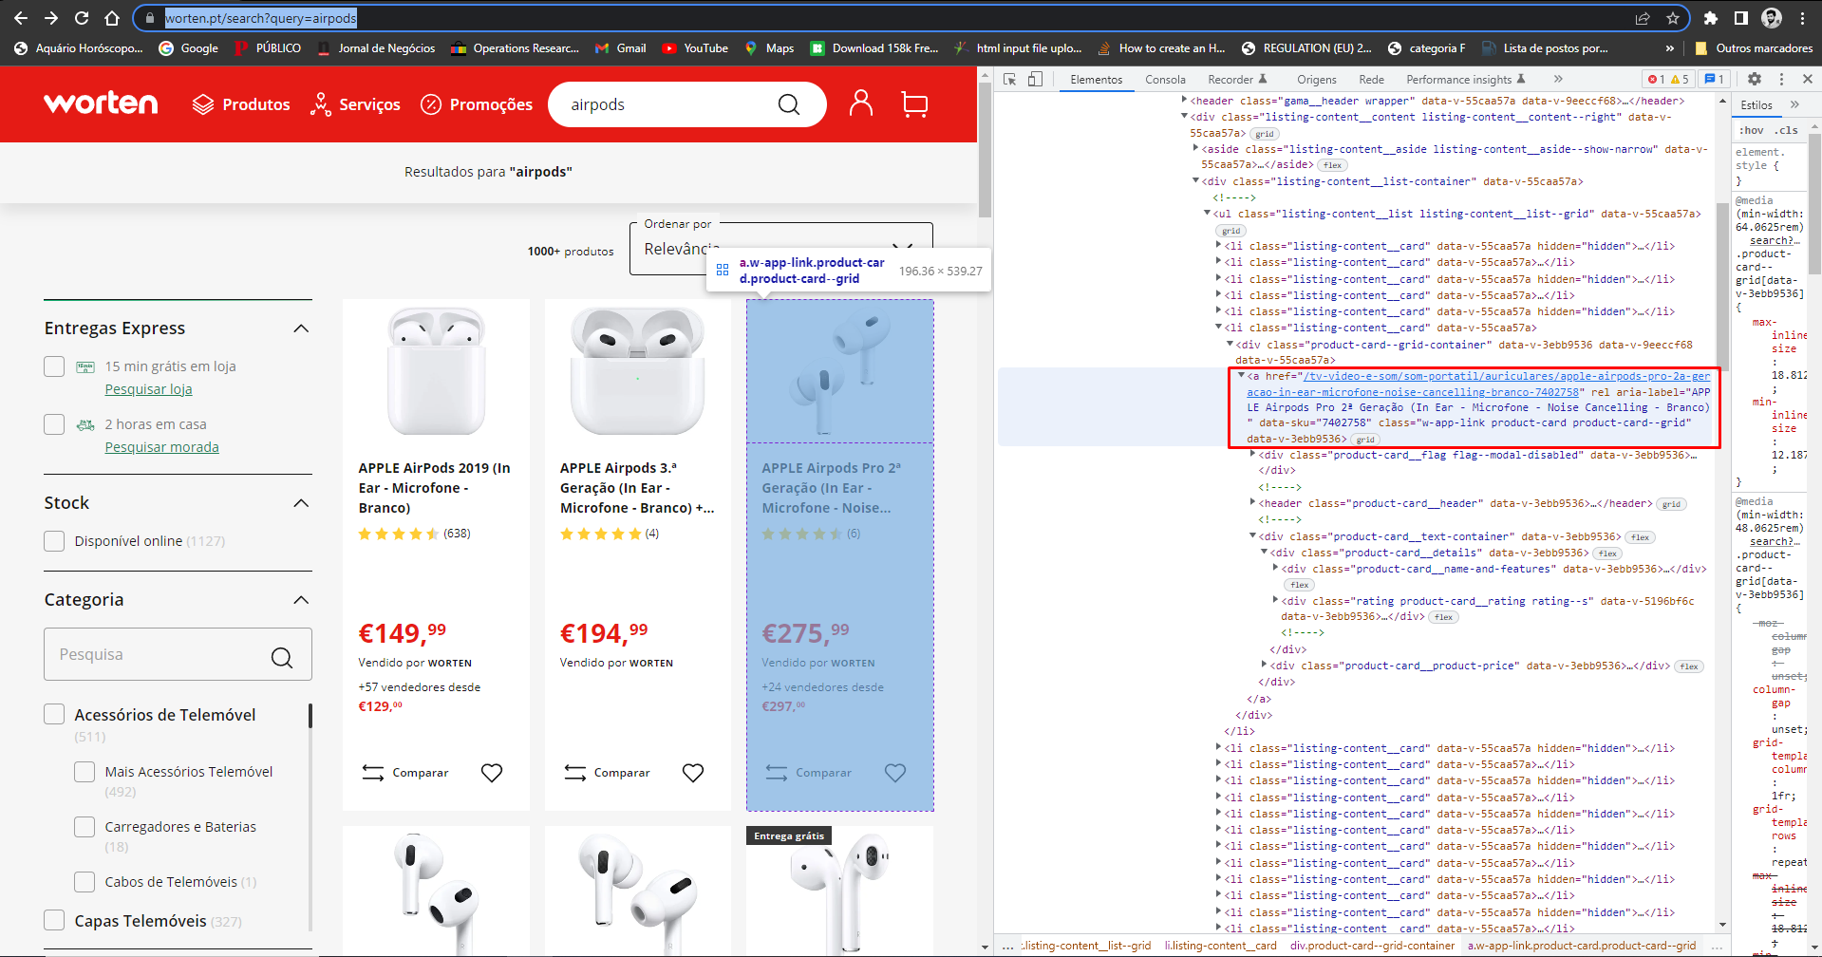Click the Worten logo

click(x=101, y=103)
